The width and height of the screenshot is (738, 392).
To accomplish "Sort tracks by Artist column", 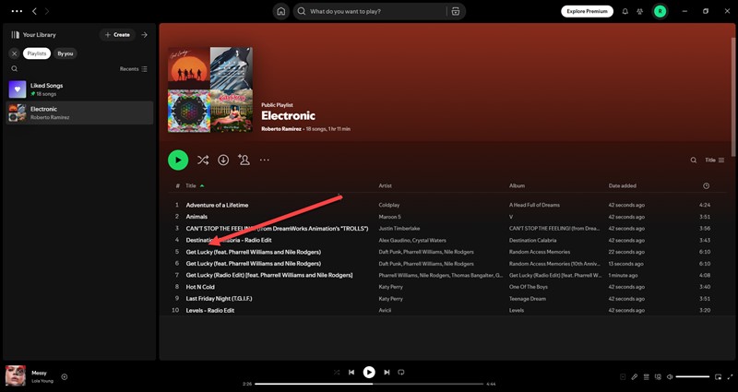I will coord(385,186).
